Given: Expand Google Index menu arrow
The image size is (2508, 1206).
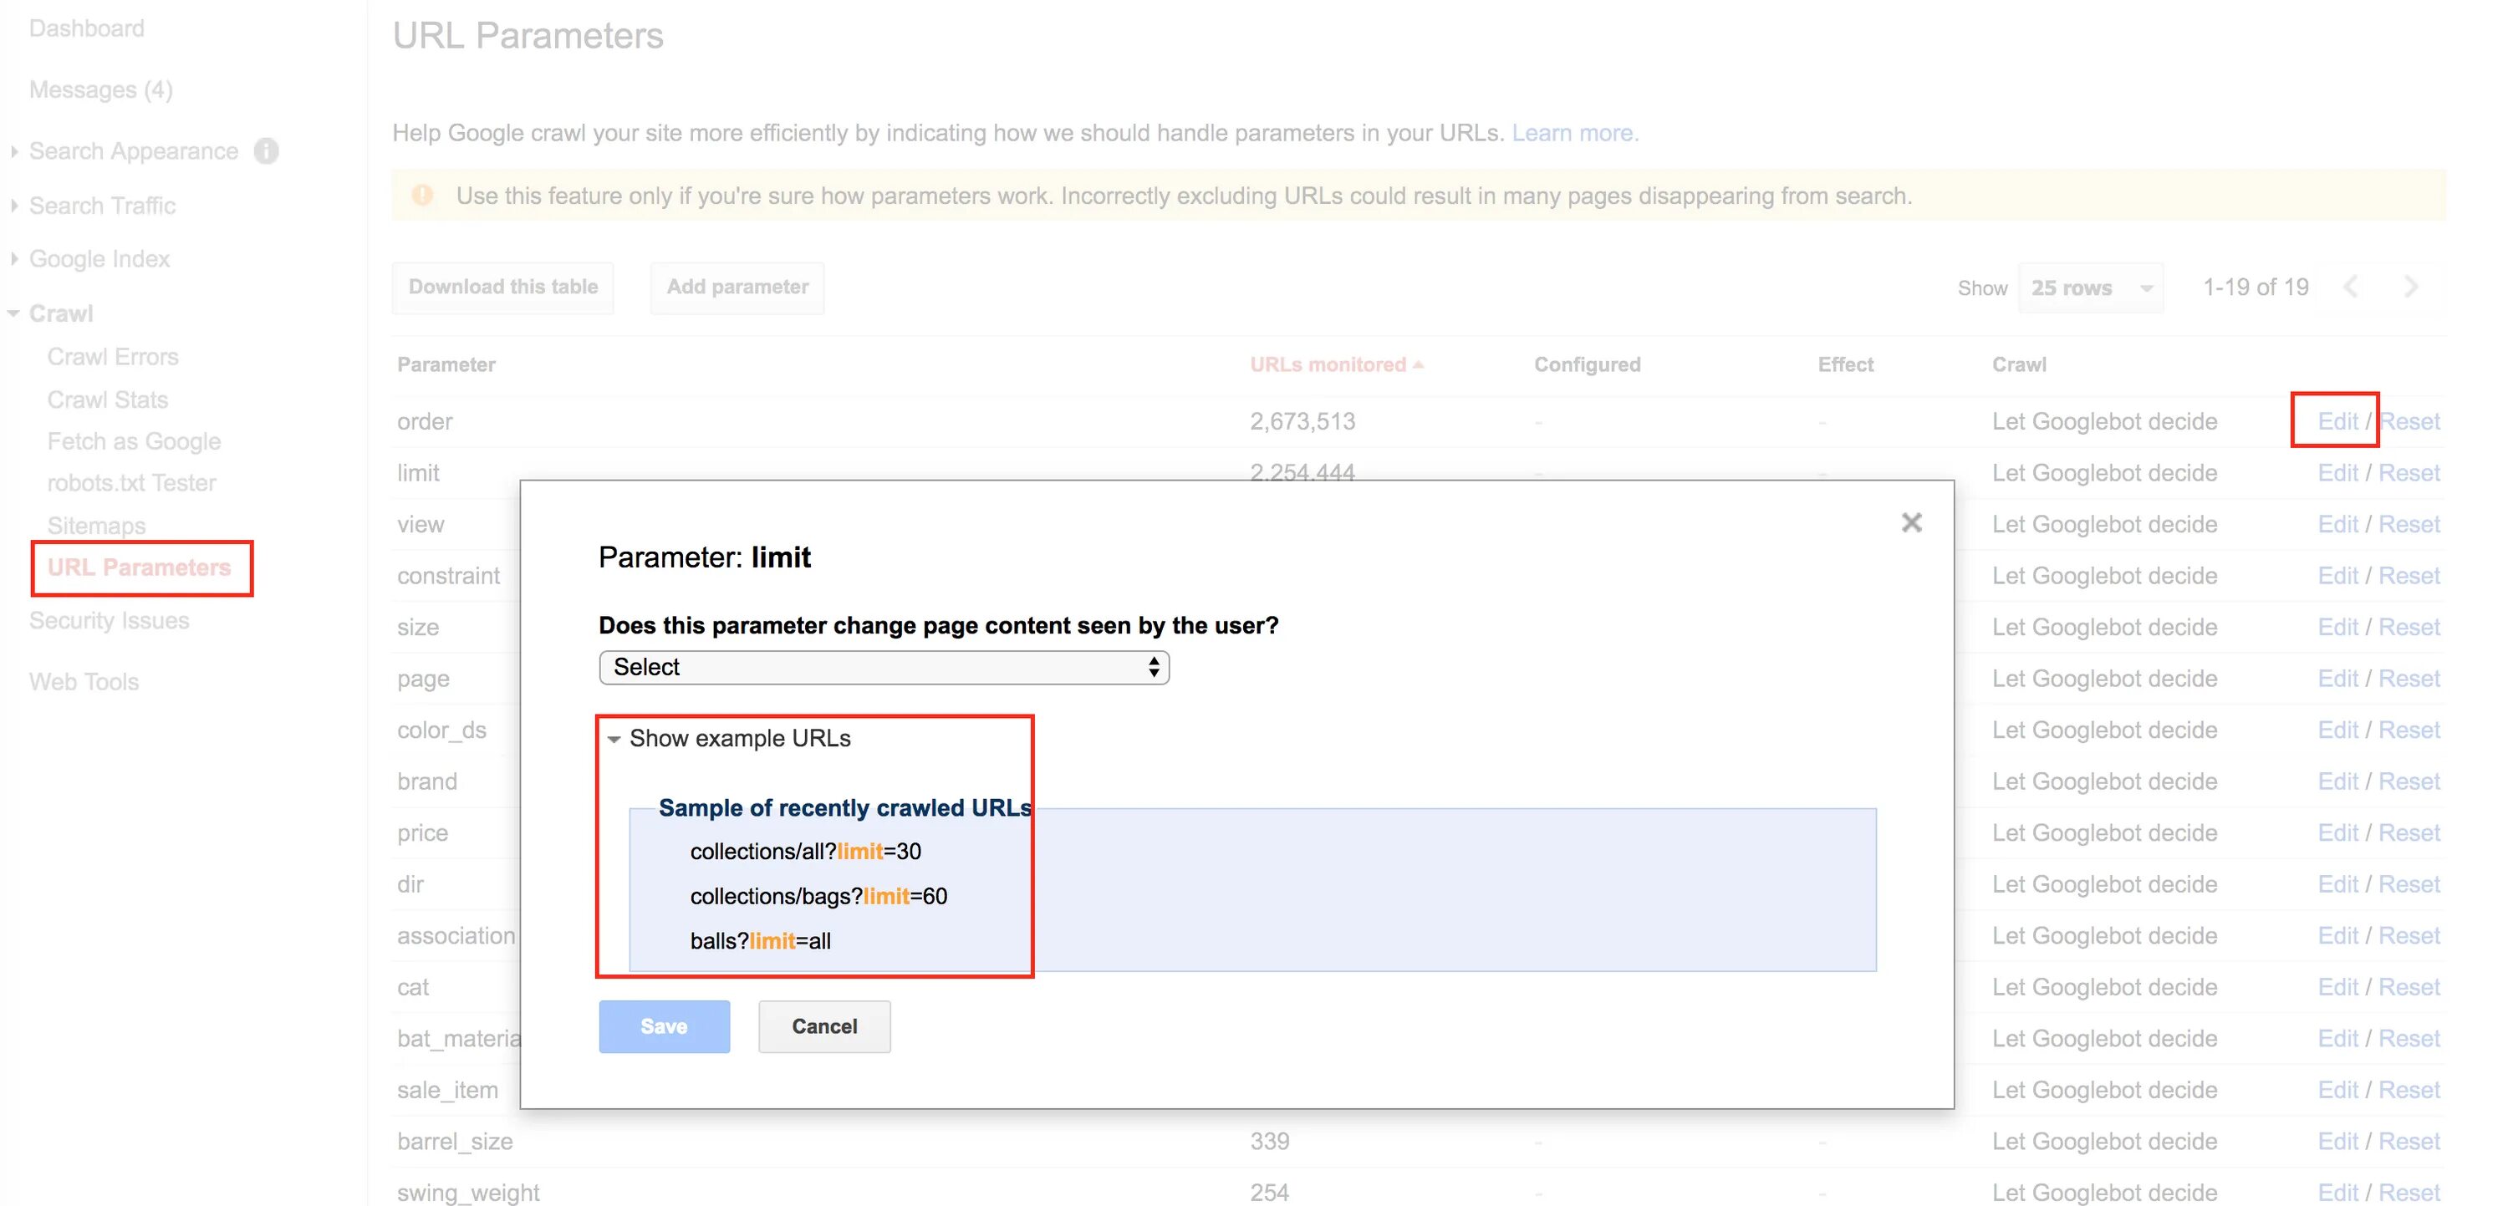Looking at the screenshot, I should pyautogui.click(x=13, y=259).
